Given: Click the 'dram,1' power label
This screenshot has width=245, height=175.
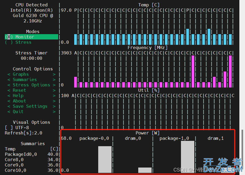Looking at the screenshot, I should click(x=216, y=138).
